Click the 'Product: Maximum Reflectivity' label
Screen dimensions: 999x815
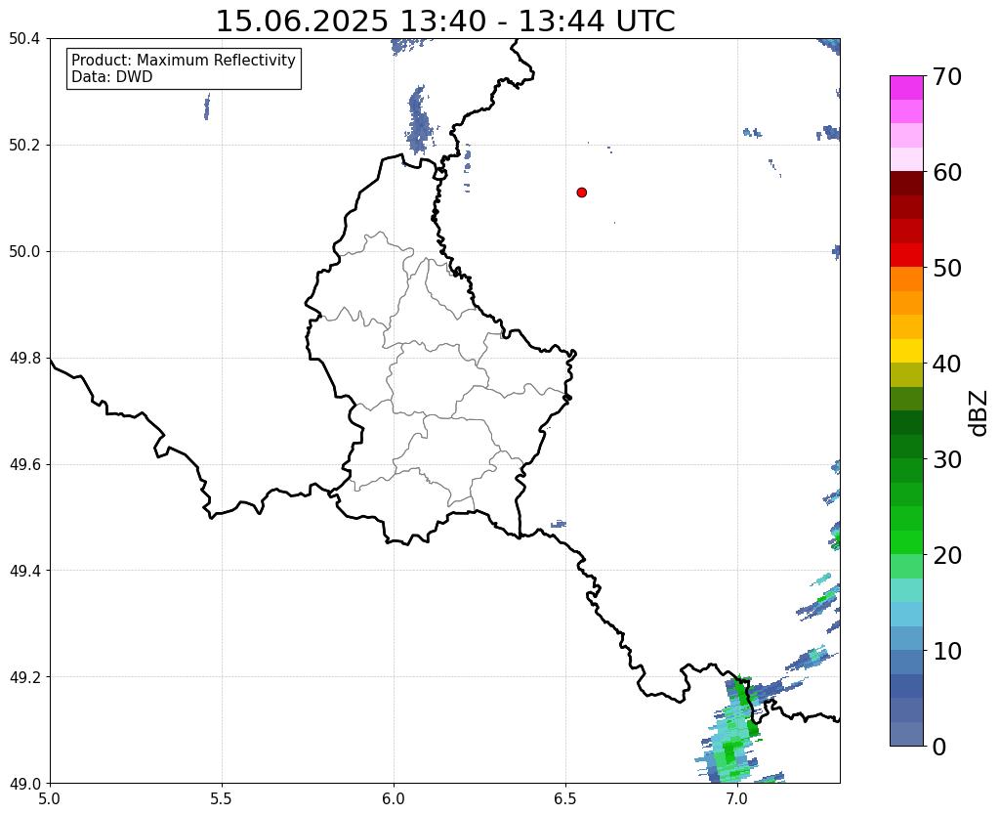pyautogui.click(x=184, y=60)
